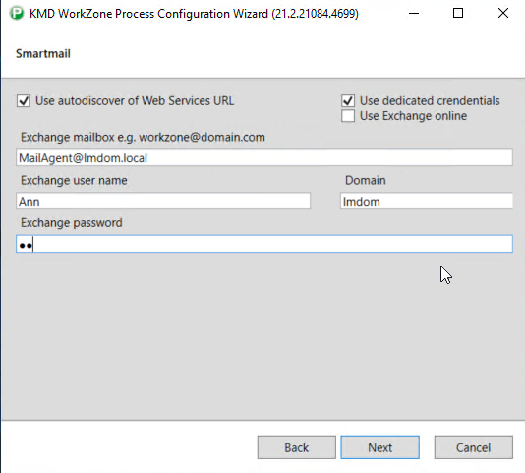Image resolution: width=525 pixels, height=473 pixels.
Task: Click the wizard title bar text
Action: point(194,14)
